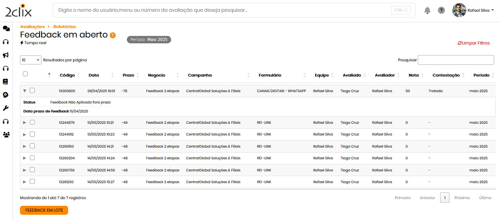Click the megaphone icon in sidebar

[6, 55]
